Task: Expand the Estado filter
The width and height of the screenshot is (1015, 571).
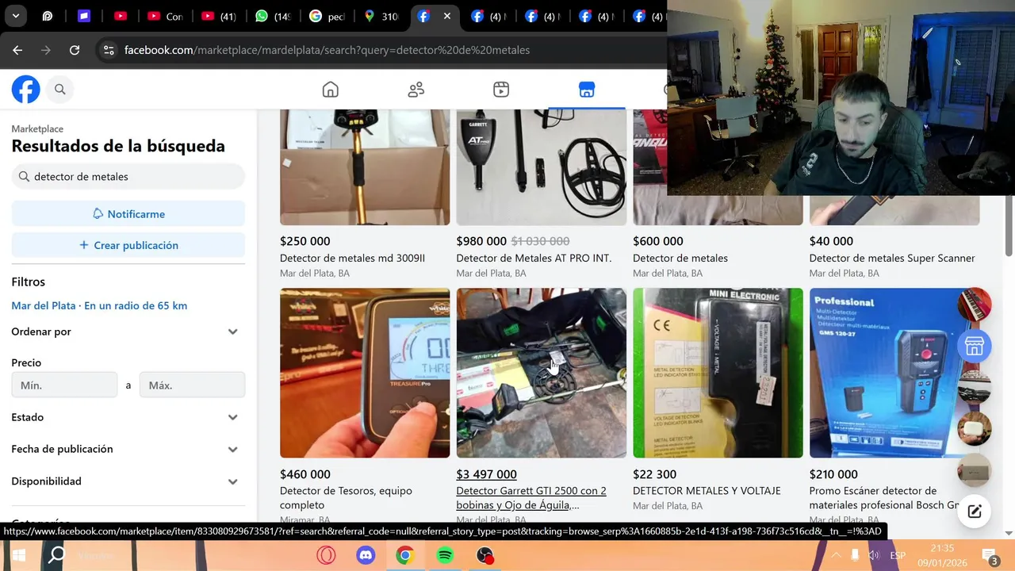Action: 128,417
